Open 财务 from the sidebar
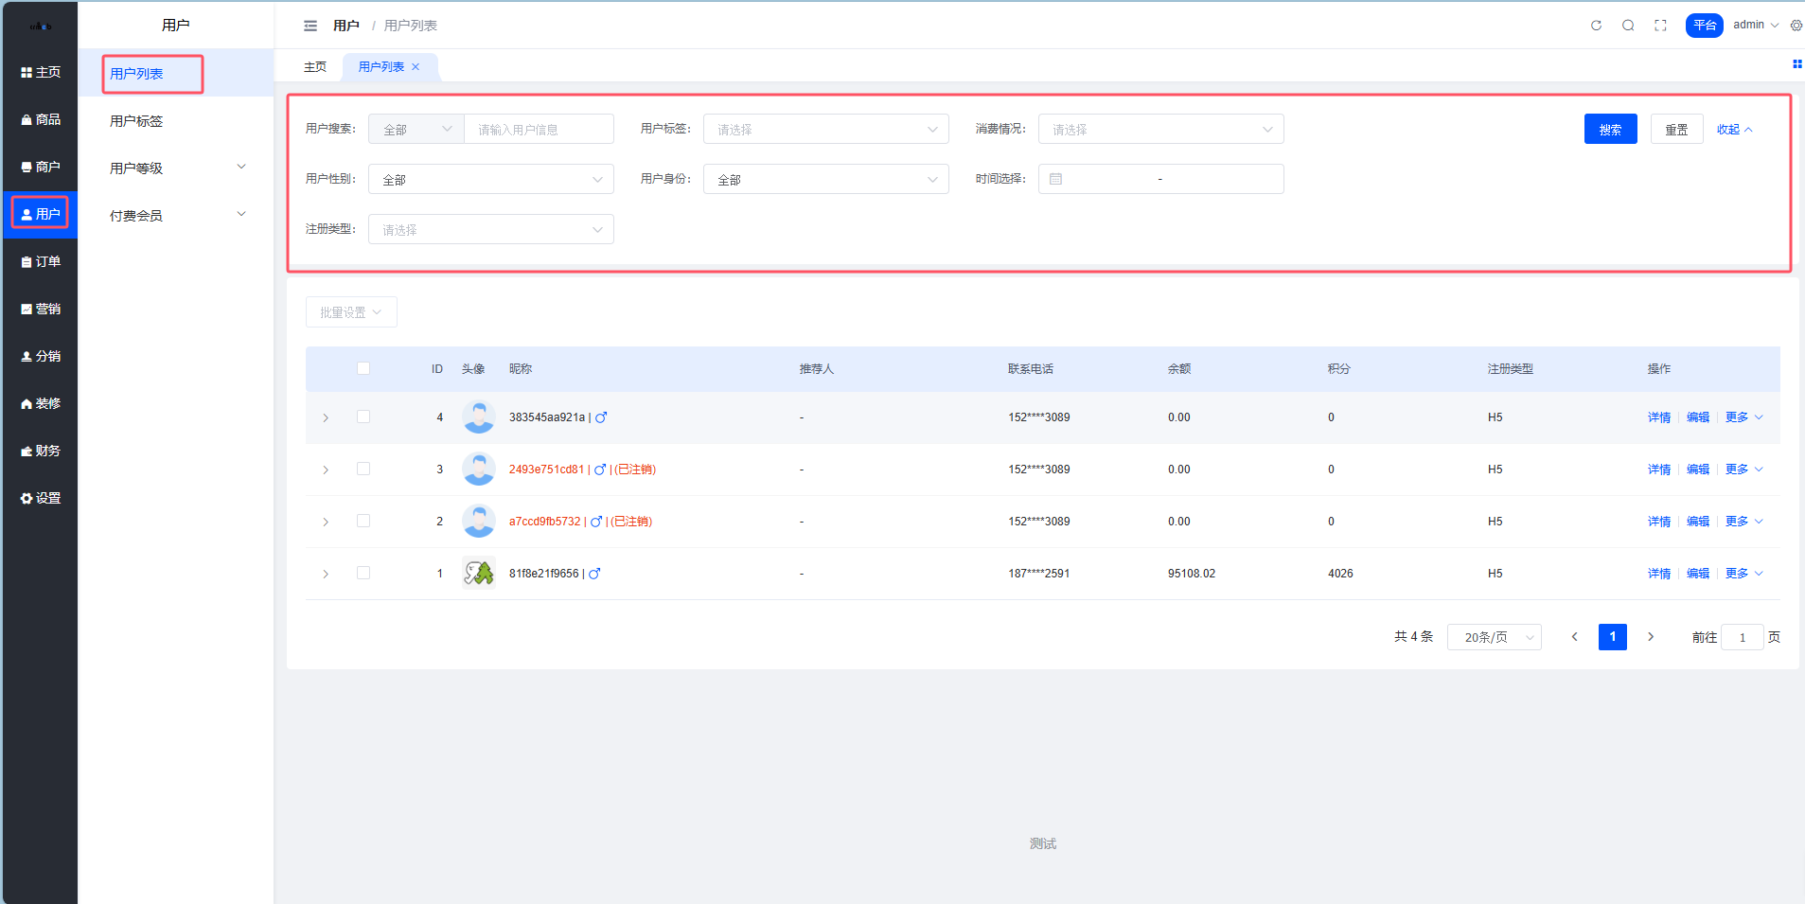Viewport: 1805px width, 904px height. point(41,451)
